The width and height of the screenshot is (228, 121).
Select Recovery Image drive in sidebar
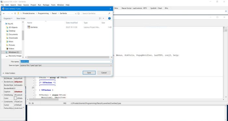[x=15, y=56]
